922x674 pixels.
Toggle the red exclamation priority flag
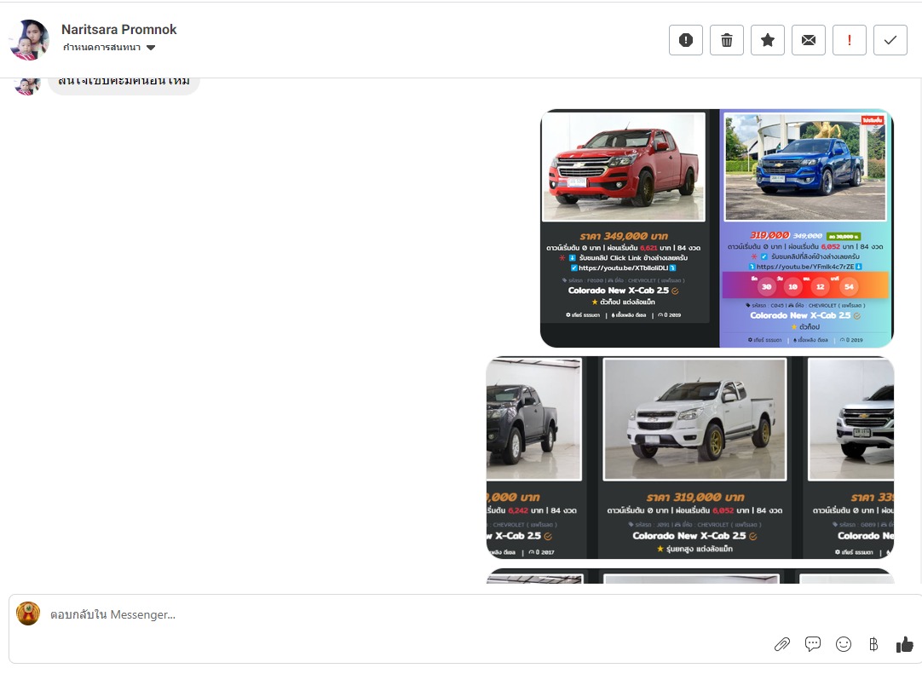(850, 40)
